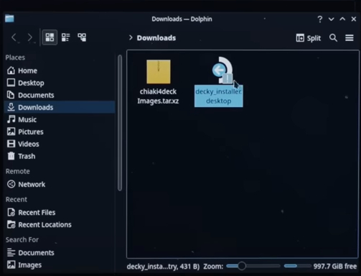
Task: Adjust the Zoom slider handle
Action: click(x=242, y=266)
